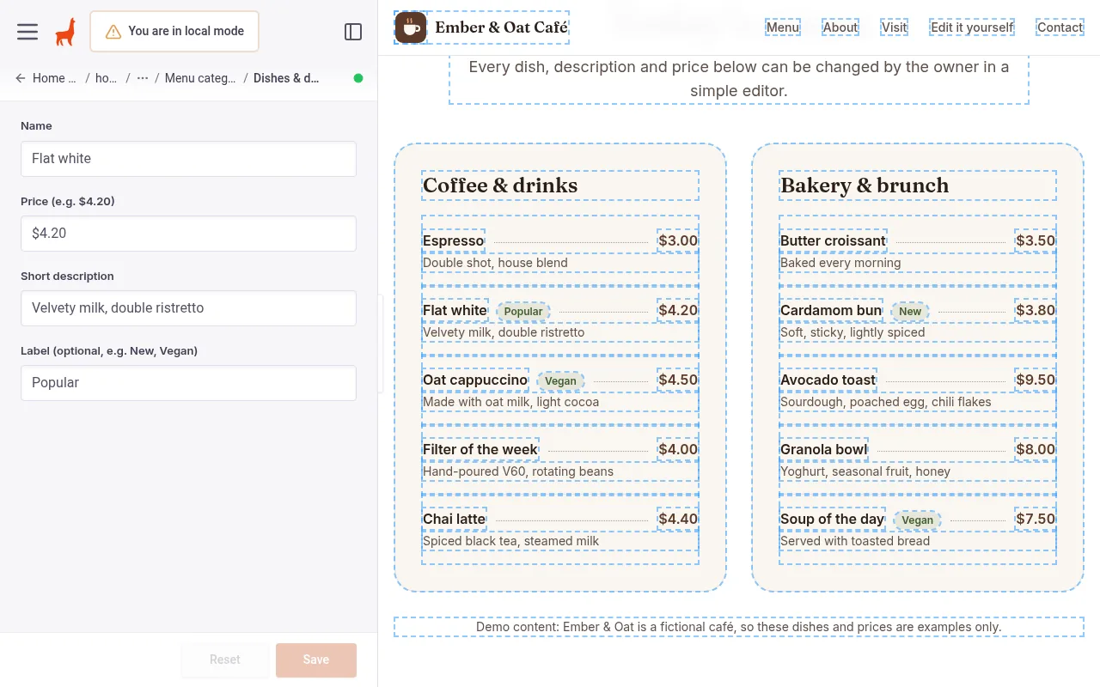Select price $9.50
This screenshot has height=687, width=1100.
(1036, 380)
